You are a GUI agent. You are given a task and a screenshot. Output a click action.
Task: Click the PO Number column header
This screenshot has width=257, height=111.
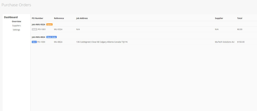click(x=37, y=18)
